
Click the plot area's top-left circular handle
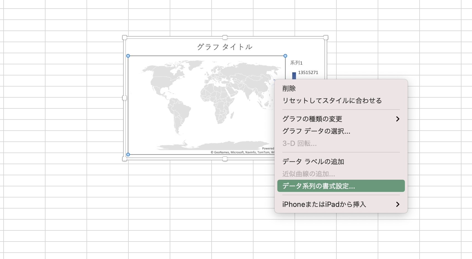128,56
